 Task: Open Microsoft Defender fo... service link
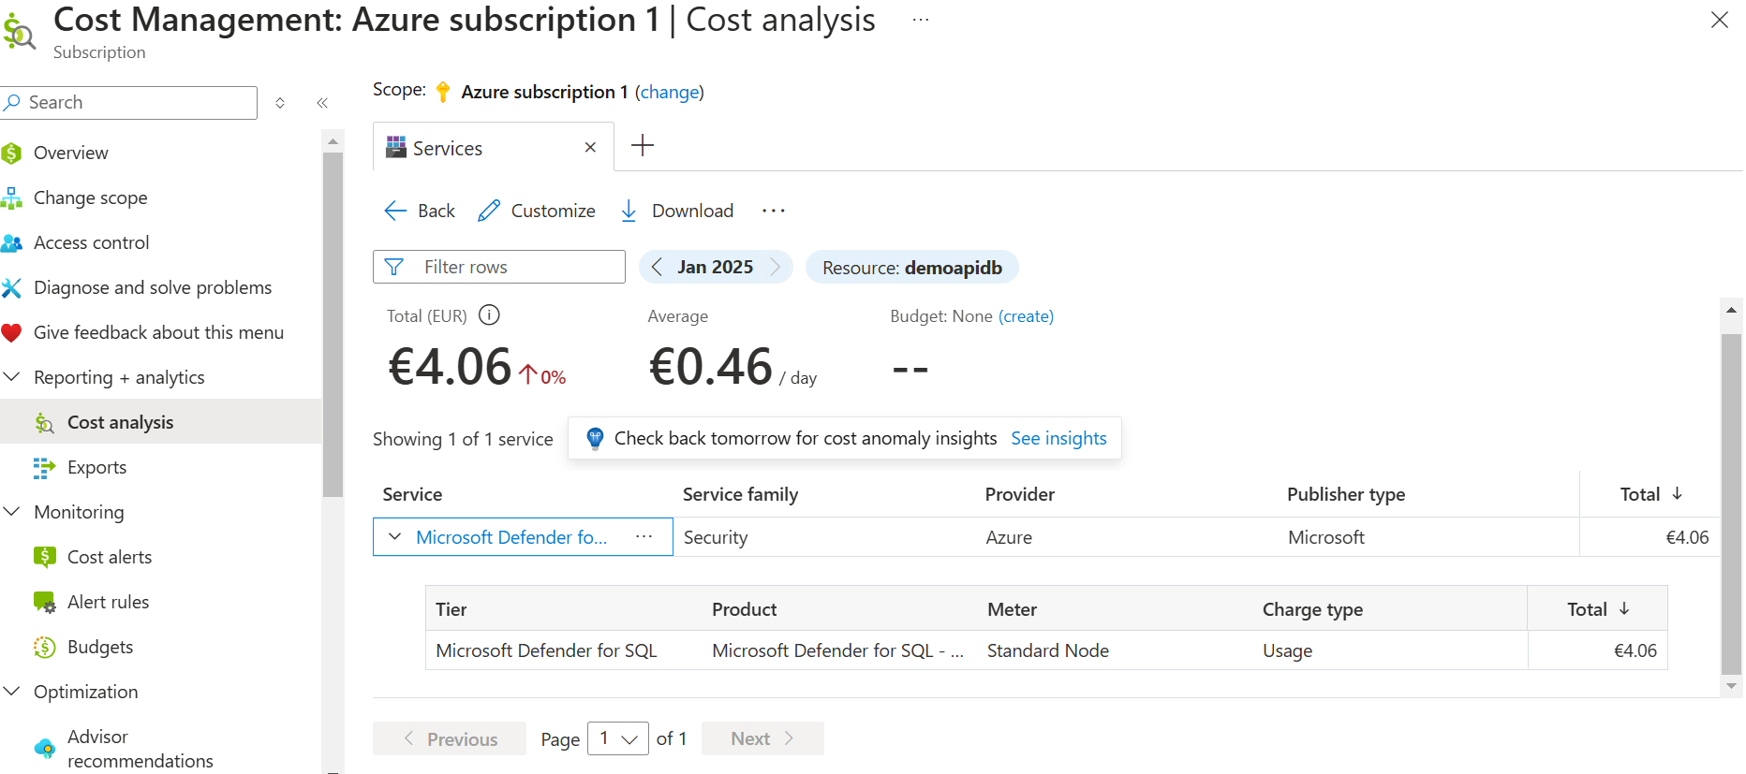[x=511, y=537]
